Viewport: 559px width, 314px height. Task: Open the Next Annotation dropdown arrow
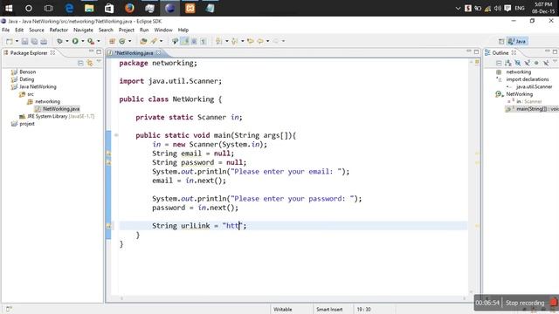tap(227, 41)
